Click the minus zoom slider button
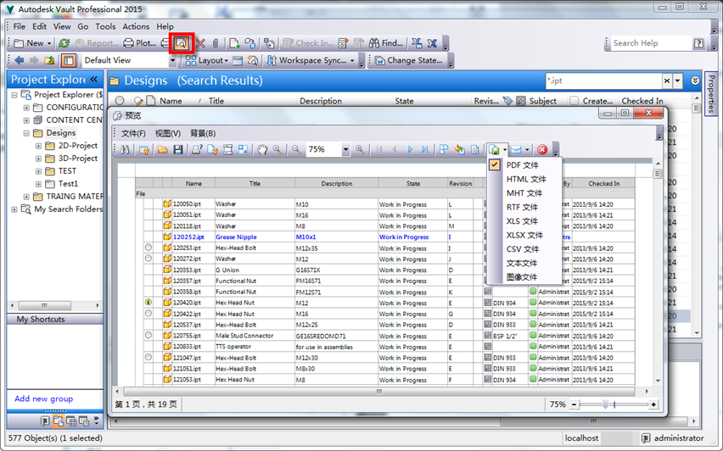 574,404
